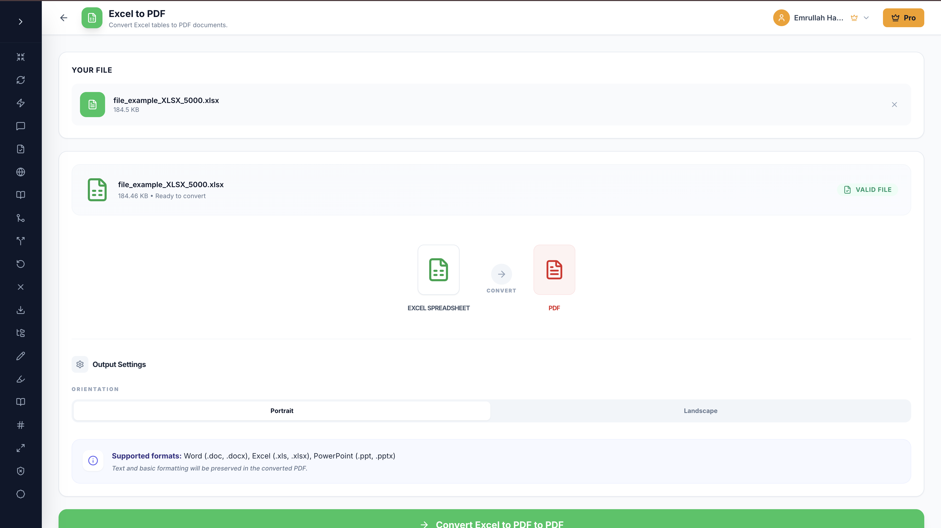Image resolution: width=941 pixels, height=528 pixels.
Task: Go back using the back arrow
Action: tap(64, 18)
